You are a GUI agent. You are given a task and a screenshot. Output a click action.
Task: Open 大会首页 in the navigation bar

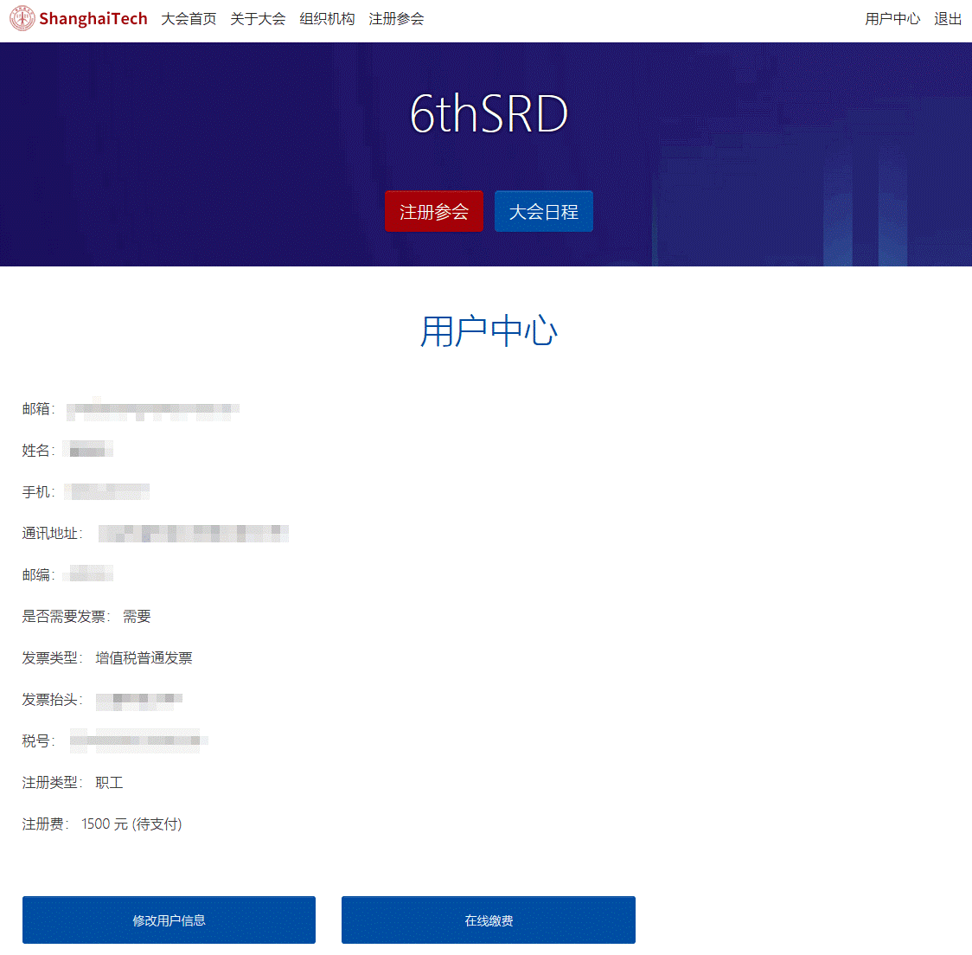point(189,19)
